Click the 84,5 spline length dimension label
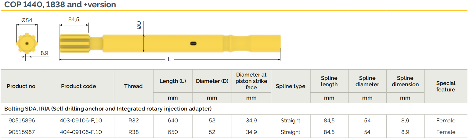The width and height of the screenshot is (469, 140). (x=74, y=19)
